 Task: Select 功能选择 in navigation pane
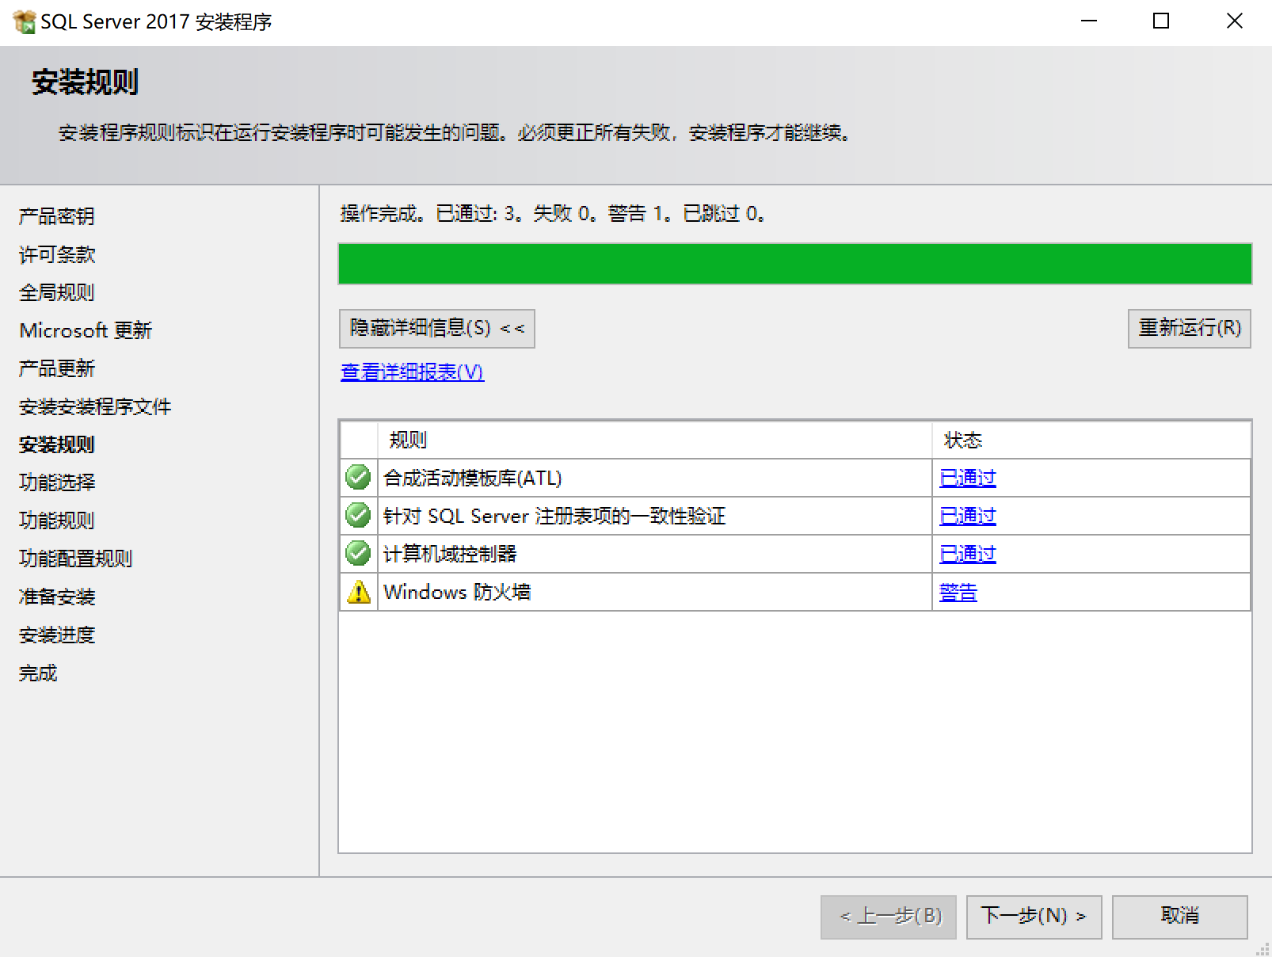pos(56,482)
